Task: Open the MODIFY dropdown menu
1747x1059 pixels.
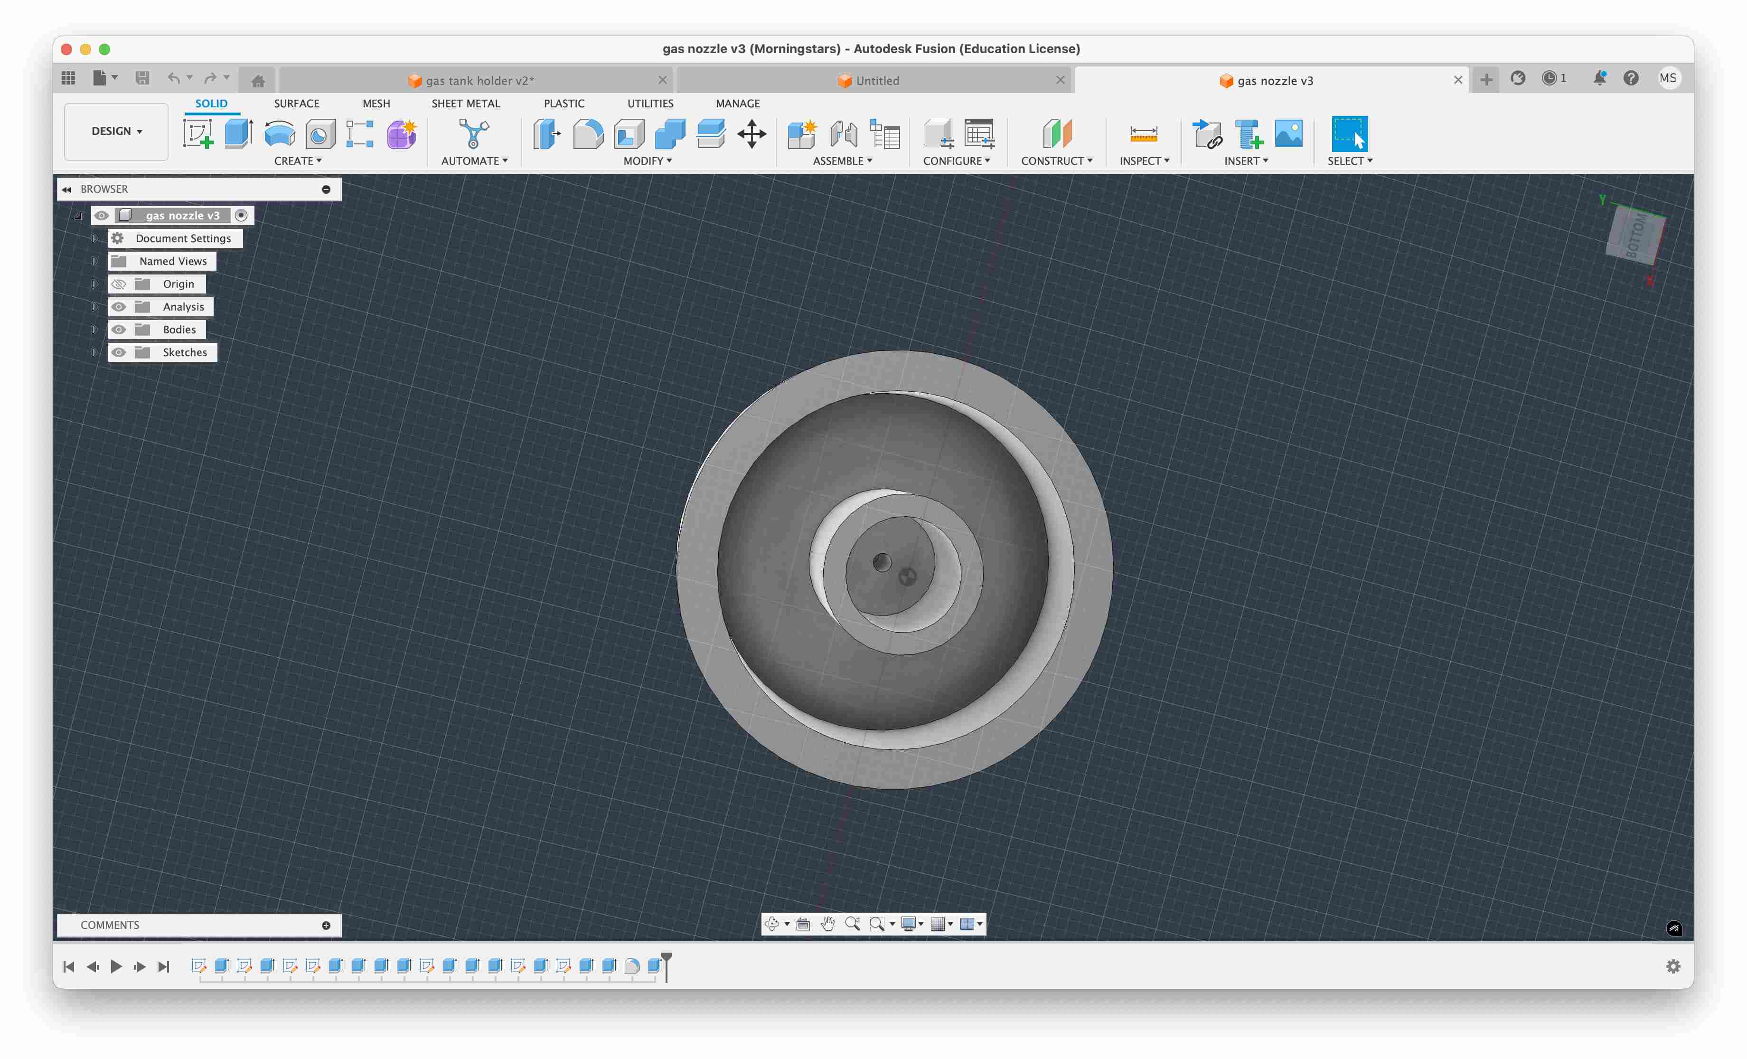Action: [648, 161]
